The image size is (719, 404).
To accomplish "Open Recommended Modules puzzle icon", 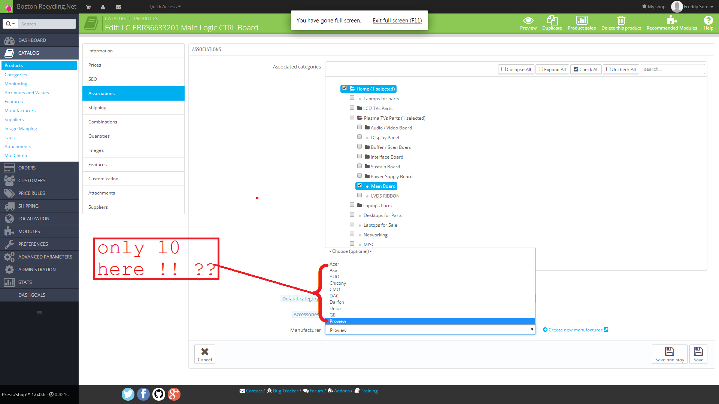I will click(x=672, y=21).
